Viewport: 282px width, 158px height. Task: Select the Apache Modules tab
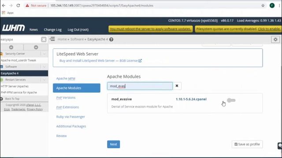click(77, 88)
